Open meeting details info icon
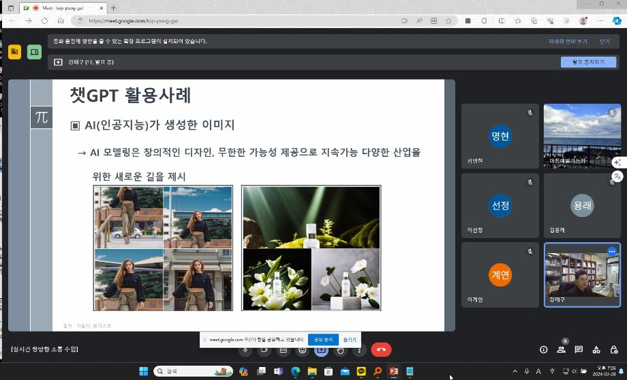The image size is (627, 380). coord(543,349)
